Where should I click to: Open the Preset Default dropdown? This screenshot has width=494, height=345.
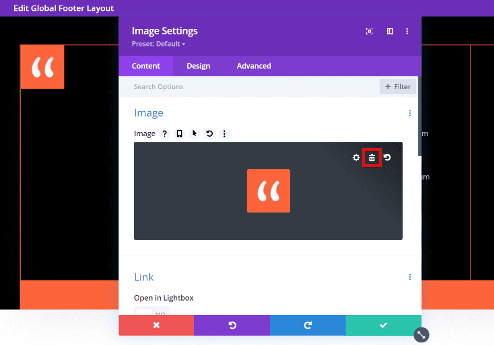(x=159, y=44)
